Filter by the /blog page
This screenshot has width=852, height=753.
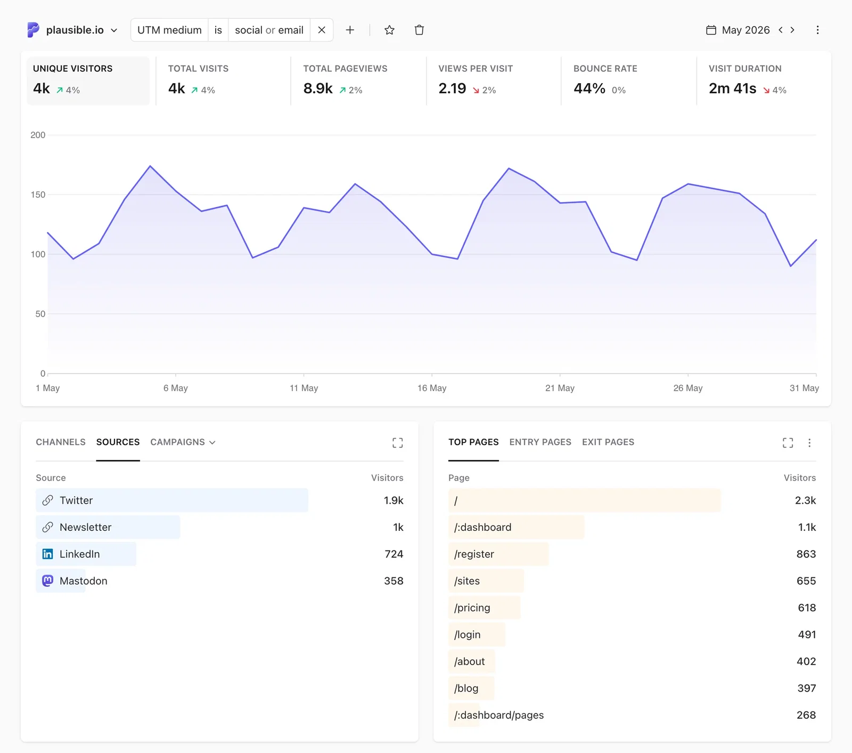632,688
